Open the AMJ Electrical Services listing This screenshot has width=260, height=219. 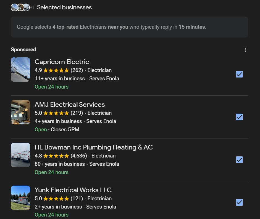point(70,105)
